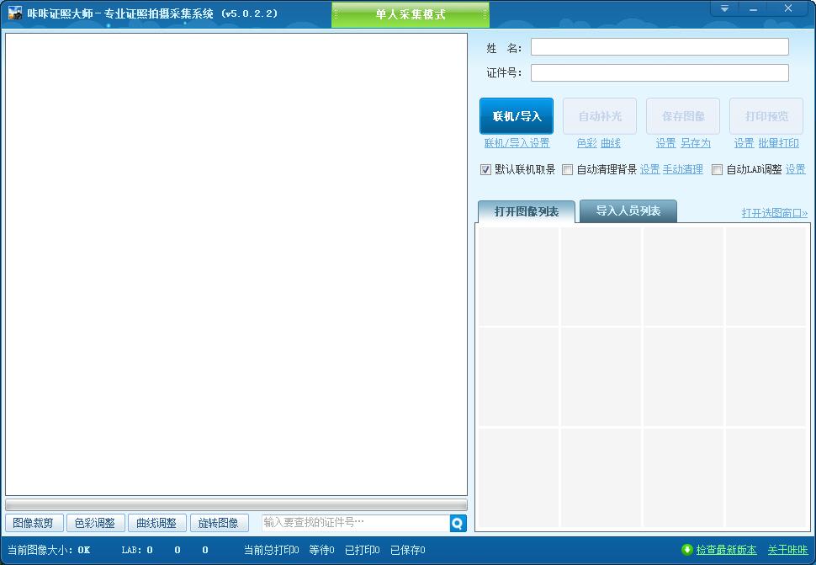Click 当前总打印0 status text

pyautogui.click(x=271, y=550)
